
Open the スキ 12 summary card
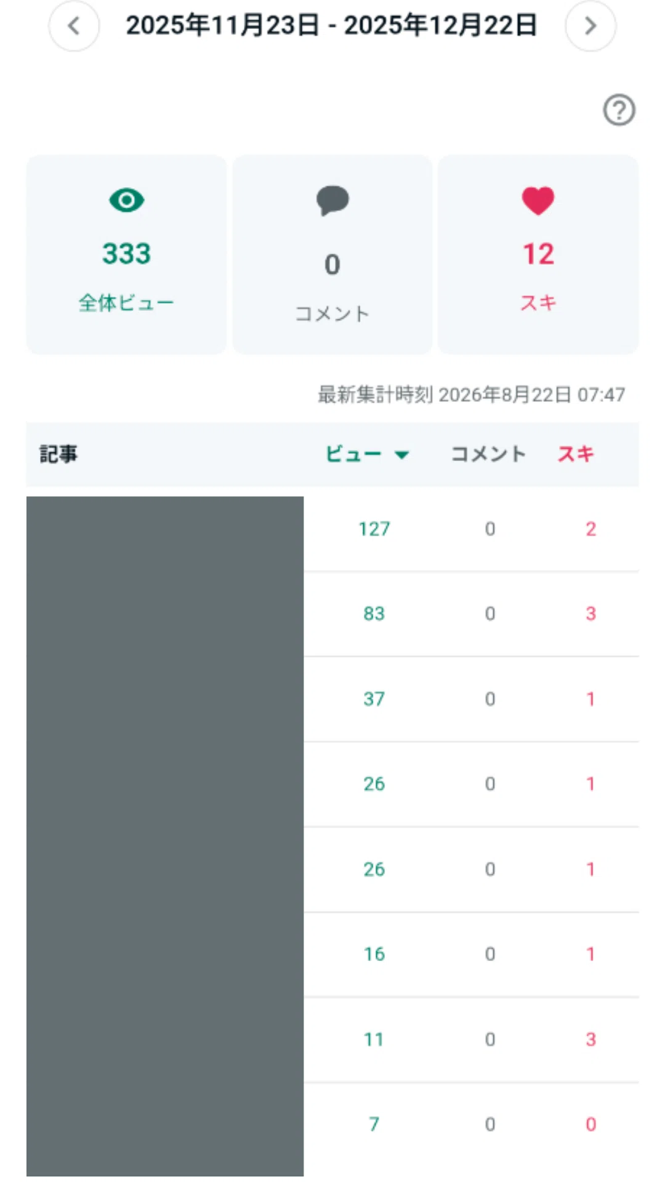(x=538, y=255)
